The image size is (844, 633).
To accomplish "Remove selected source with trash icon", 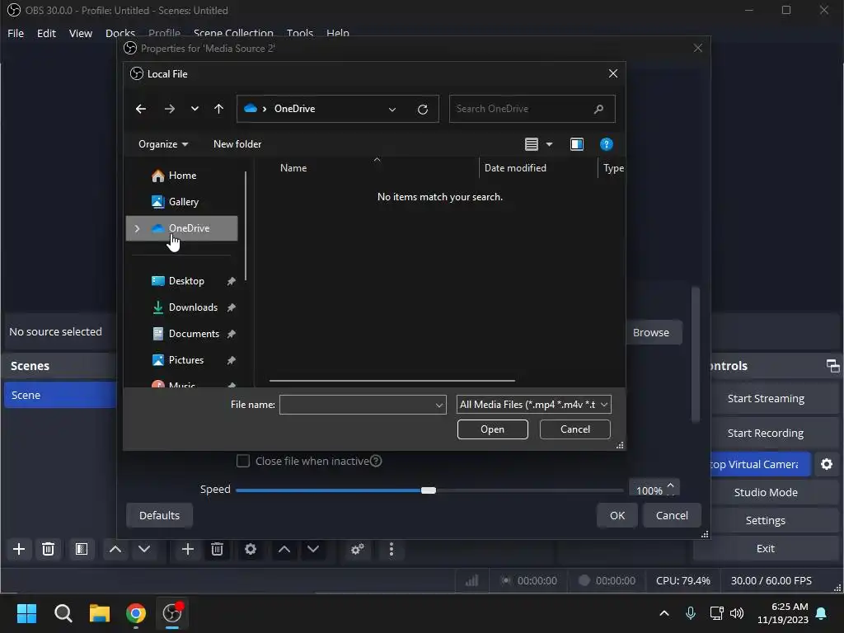I will pyautogui.click(x=217, y=550).
